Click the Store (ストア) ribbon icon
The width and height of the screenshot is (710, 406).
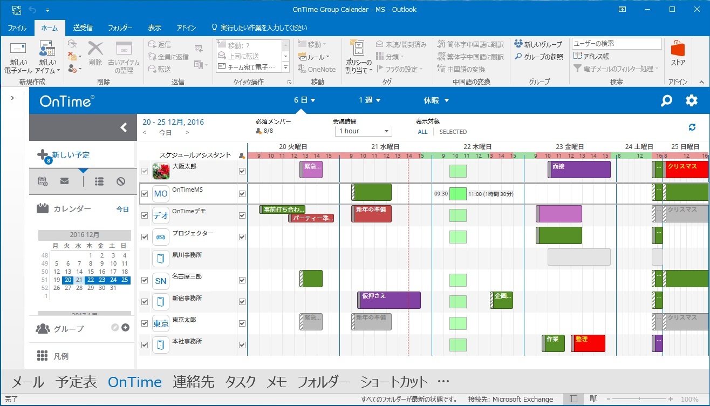(678, 54)
